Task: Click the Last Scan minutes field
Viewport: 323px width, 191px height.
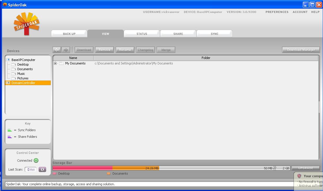Action: pyautogui.click(x=31, y=169)
